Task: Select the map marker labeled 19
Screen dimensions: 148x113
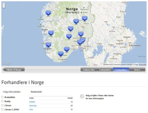Action: click(x=71, y=29)
